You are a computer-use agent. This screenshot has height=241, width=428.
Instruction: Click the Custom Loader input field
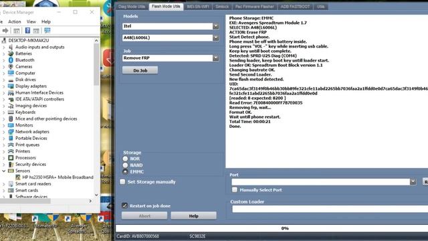point(330,209)
